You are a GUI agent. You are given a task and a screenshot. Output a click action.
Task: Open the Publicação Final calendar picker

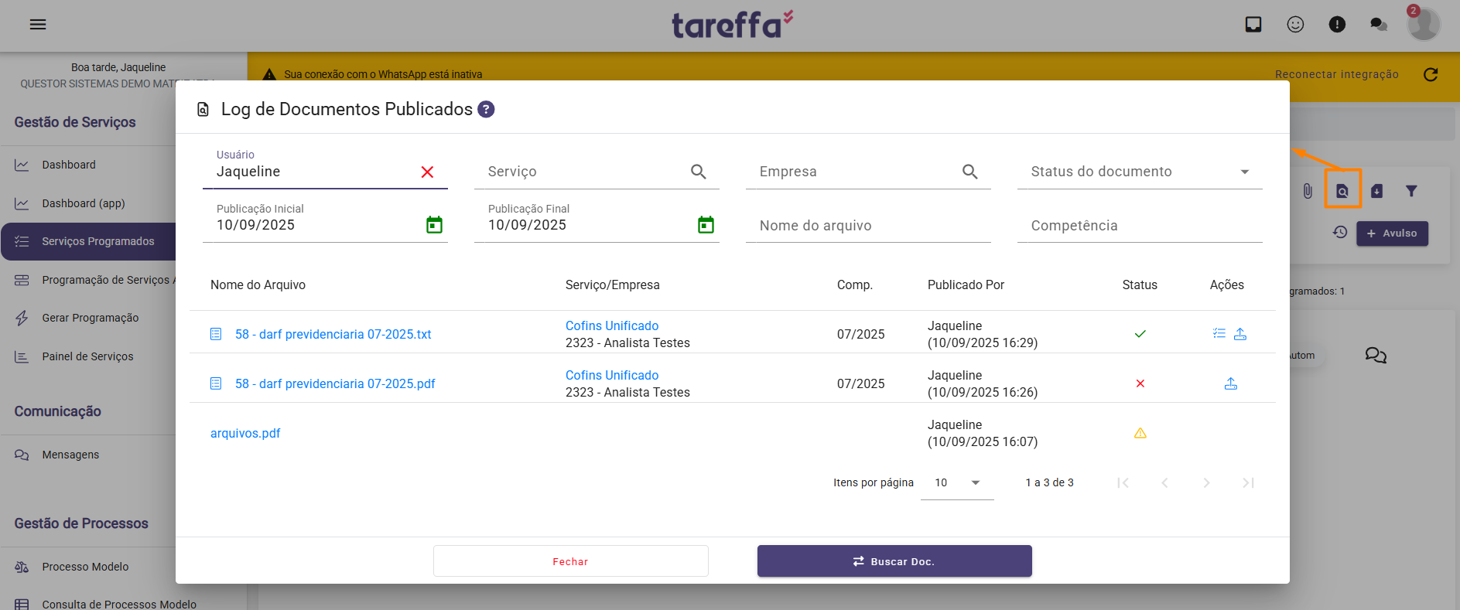point(706,225)
